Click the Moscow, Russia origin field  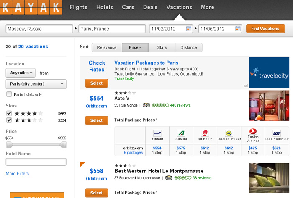pos(39,29)
